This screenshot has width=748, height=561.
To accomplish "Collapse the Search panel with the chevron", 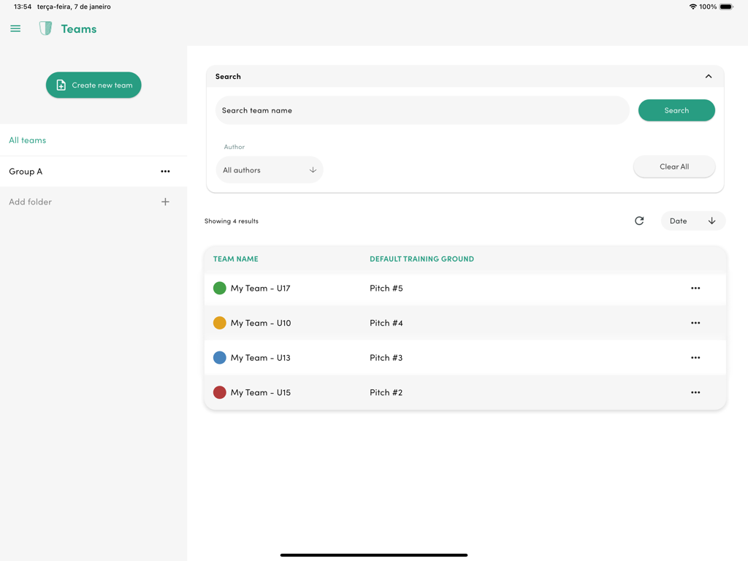I will point(708,76).
